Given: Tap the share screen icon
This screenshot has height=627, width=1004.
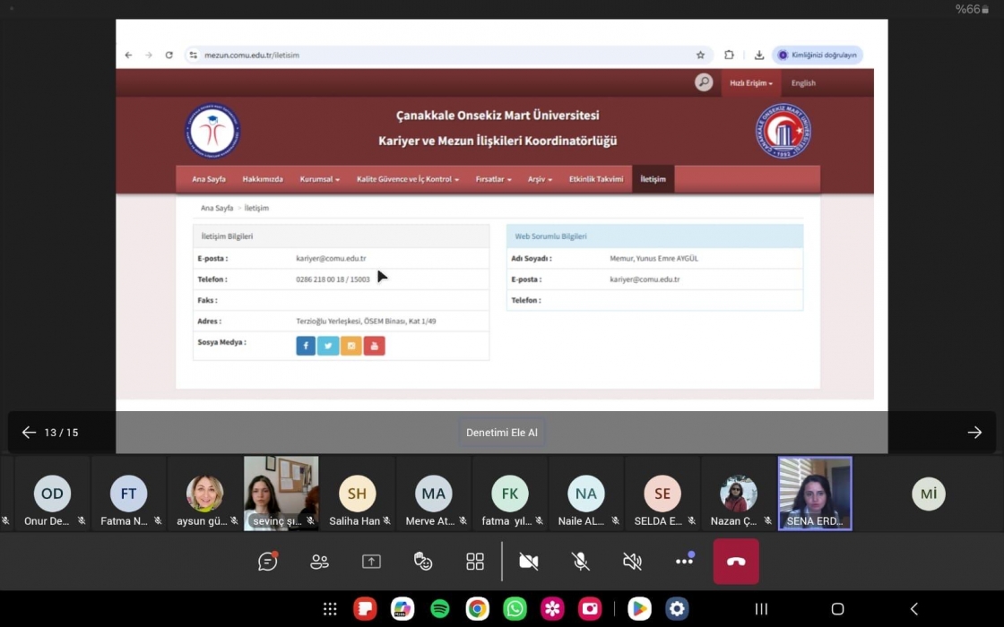Looking at the screenshot, I should pyautogui.click(x=371, y=561).
